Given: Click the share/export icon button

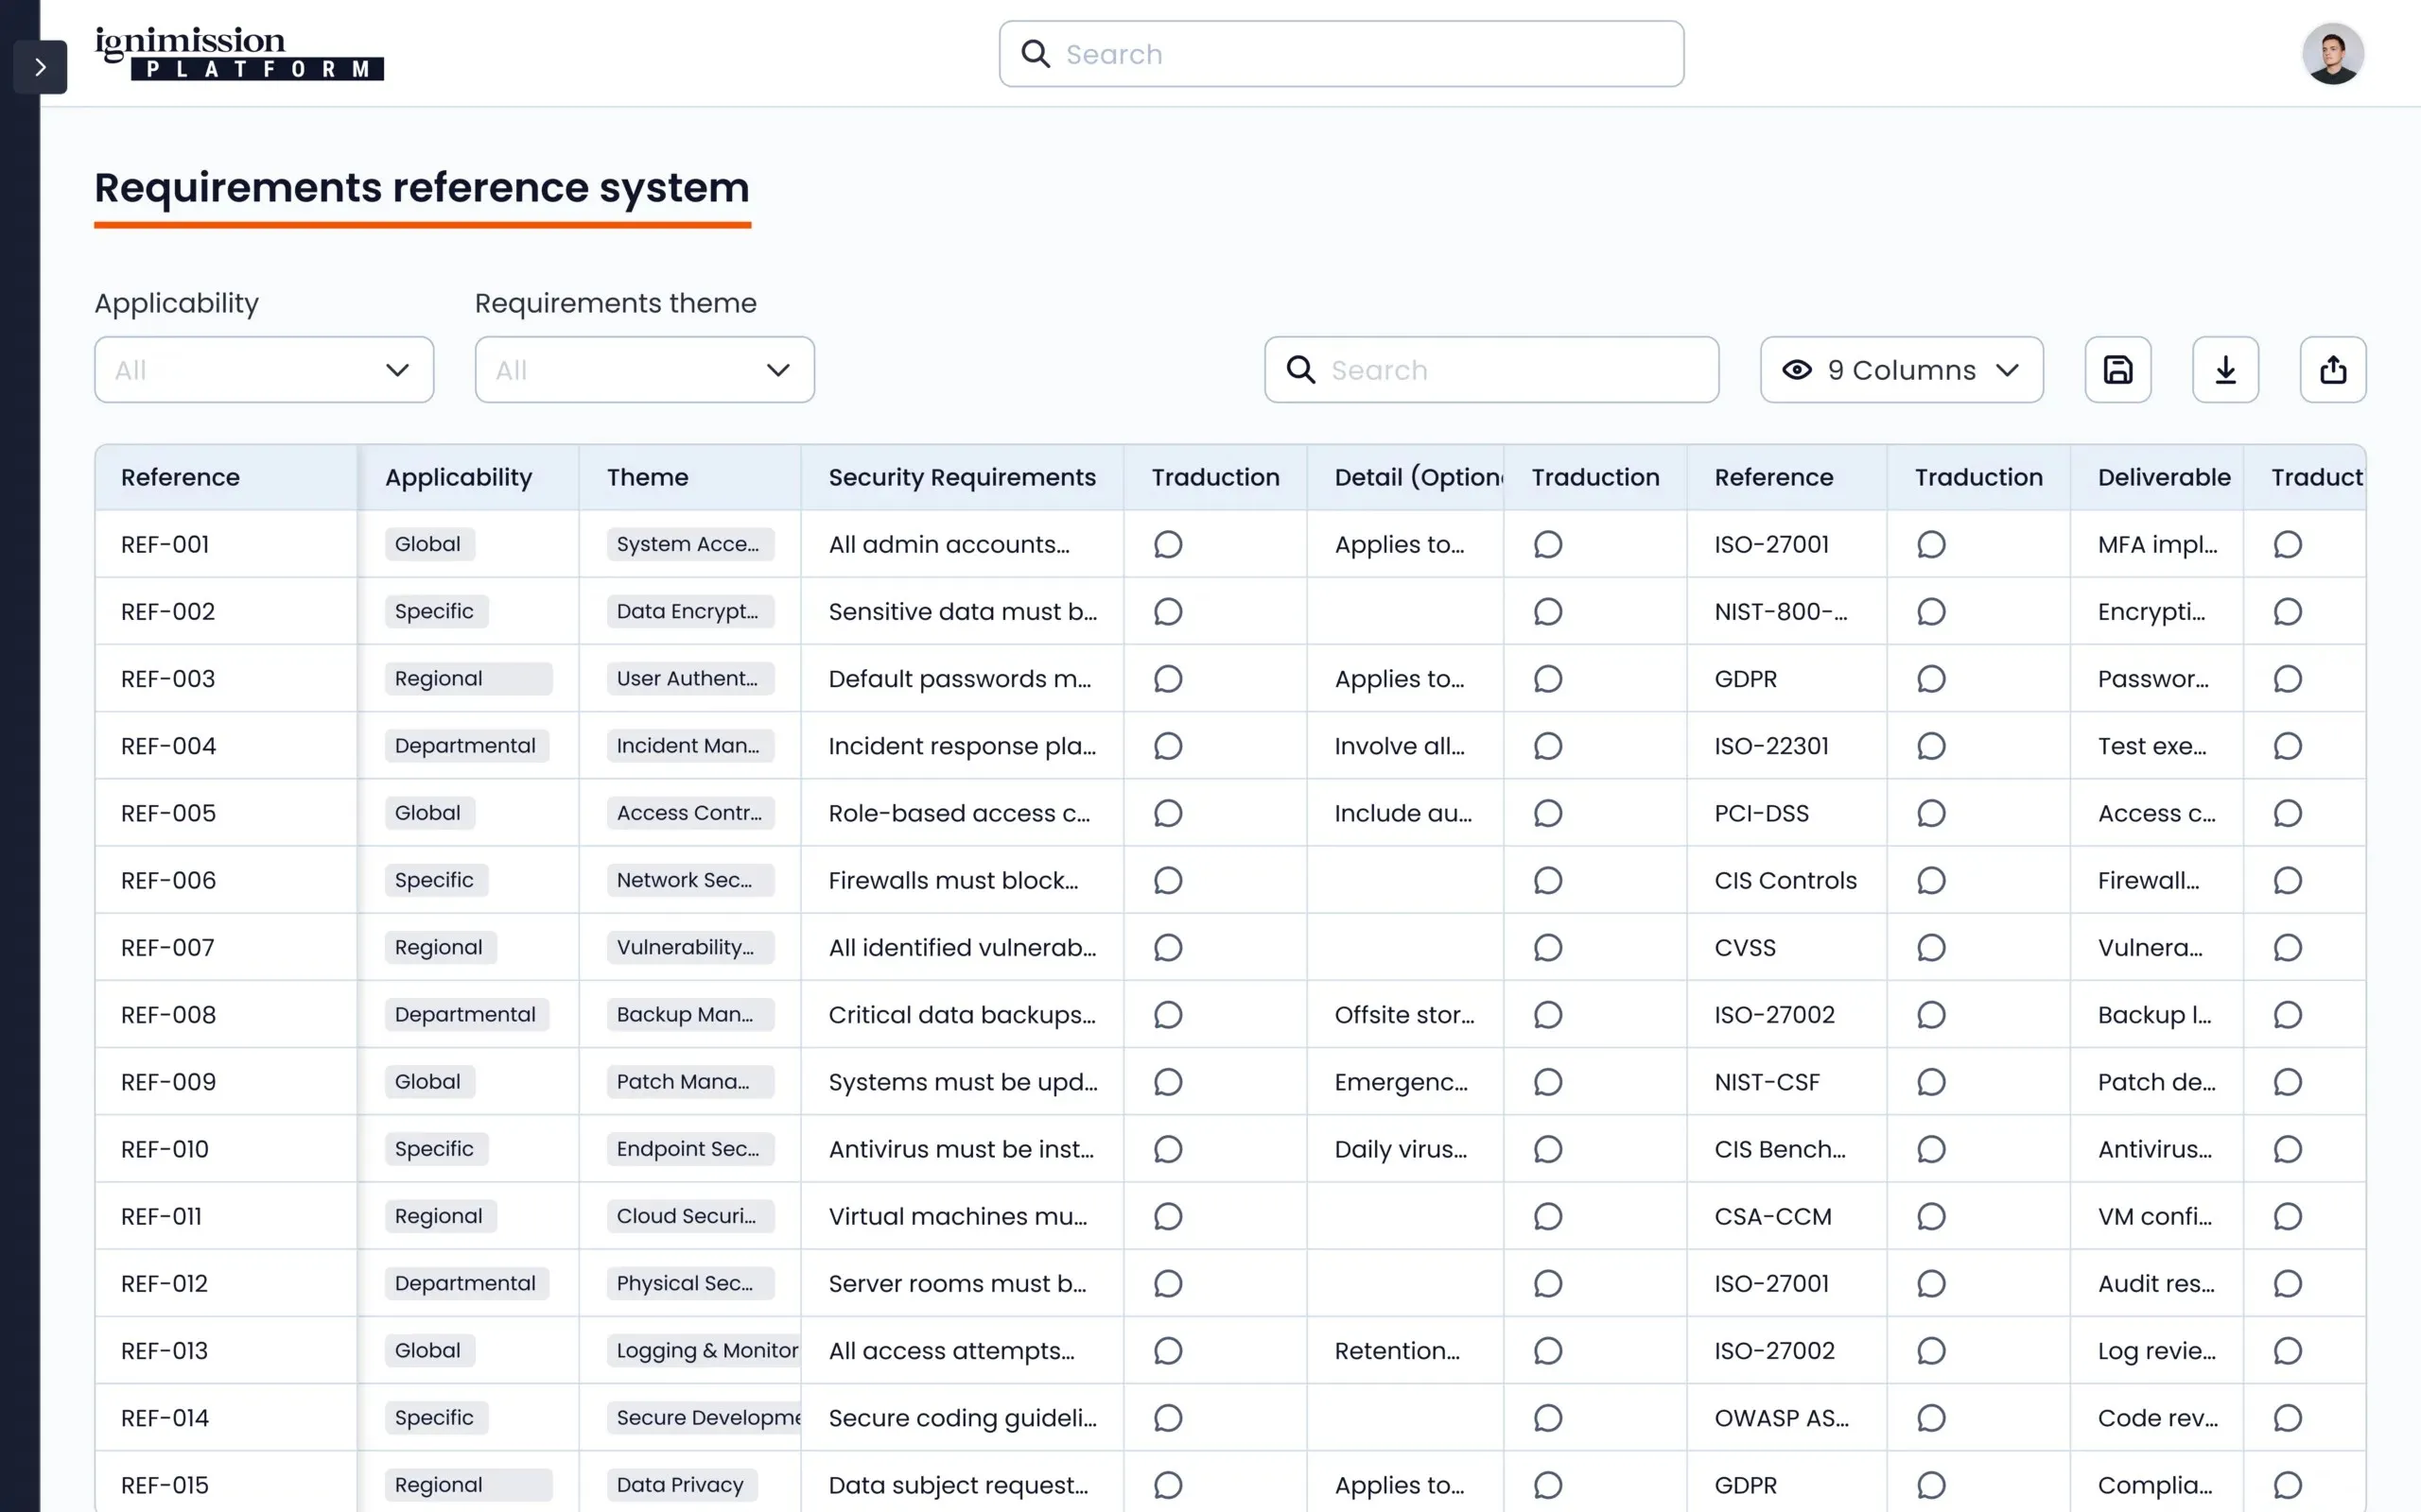Looking at the screenshot, I should 2333,370.
